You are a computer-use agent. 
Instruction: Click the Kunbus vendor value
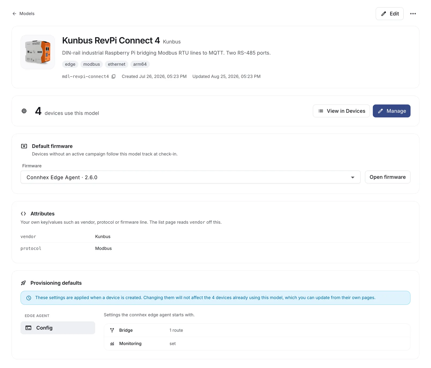pyautogui.click(x=103, y=237)
